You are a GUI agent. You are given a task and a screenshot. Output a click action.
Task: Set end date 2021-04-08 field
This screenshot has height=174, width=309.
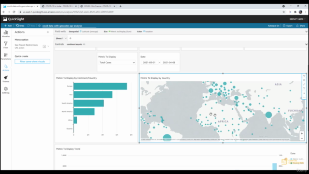[x=169, y=62]
